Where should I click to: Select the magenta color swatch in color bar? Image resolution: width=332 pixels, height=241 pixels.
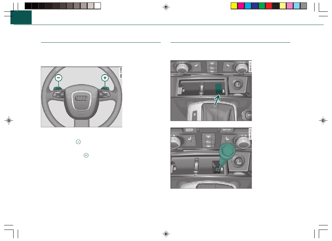point(241,6)
